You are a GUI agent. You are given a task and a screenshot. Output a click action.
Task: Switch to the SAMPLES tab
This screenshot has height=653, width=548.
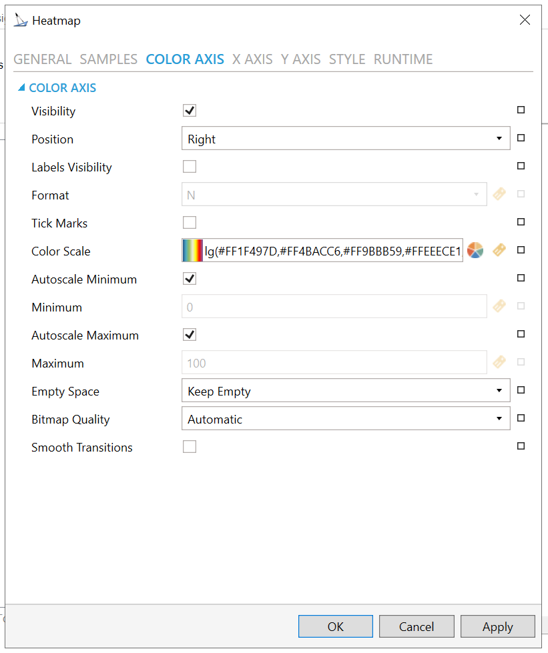(x=108, y=59)
